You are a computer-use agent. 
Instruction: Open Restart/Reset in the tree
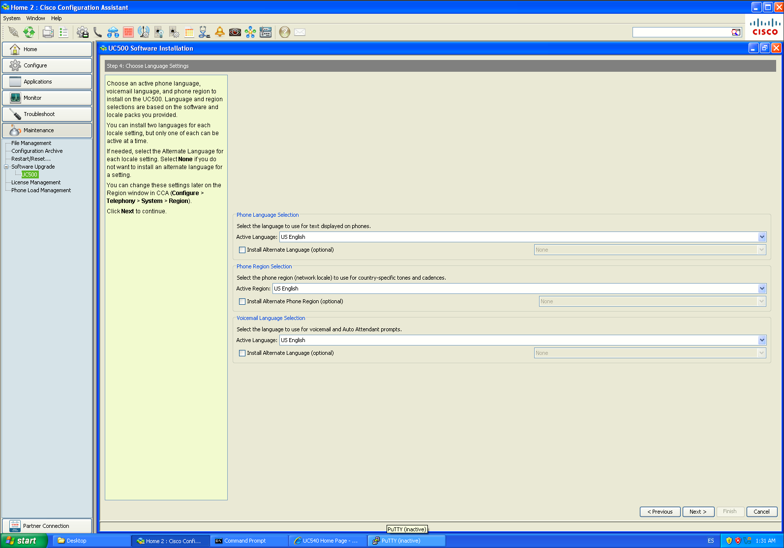click(x=30, y=159)
